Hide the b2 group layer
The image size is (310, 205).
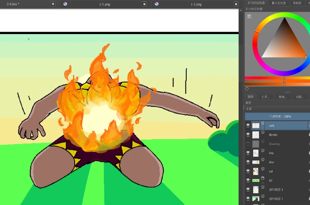pos(248,181)
